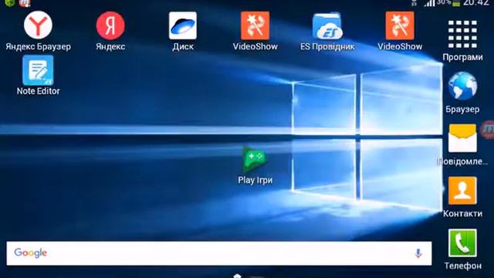
Task: Open the Повідомлення messages app
Action: [x=462, y=138]
